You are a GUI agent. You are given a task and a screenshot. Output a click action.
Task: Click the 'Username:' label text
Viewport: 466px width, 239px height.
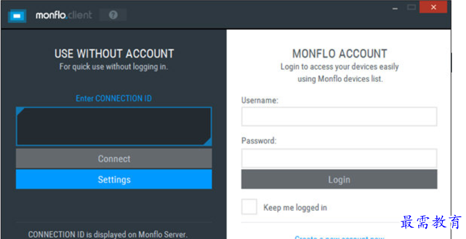[259, 100]
